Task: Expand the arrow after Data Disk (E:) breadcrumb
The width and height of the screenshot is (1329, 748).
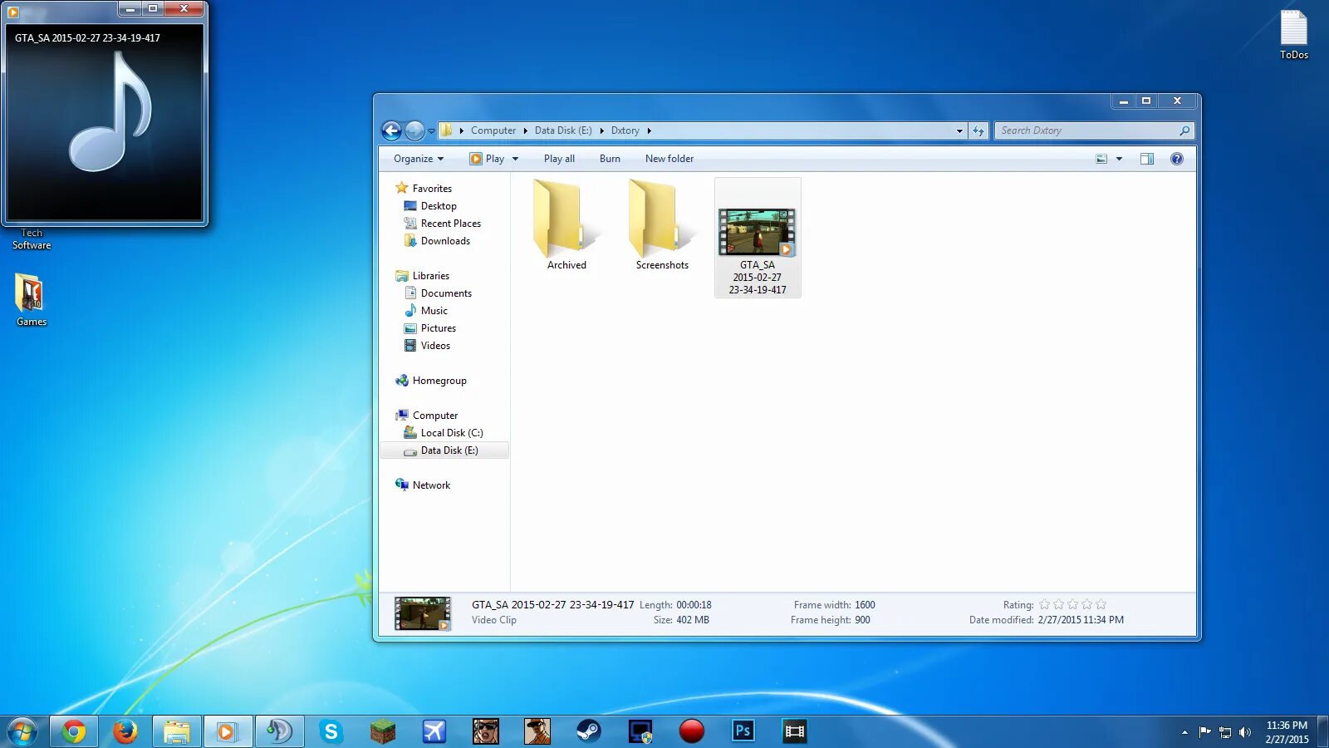Action: (x=601, y=130)
